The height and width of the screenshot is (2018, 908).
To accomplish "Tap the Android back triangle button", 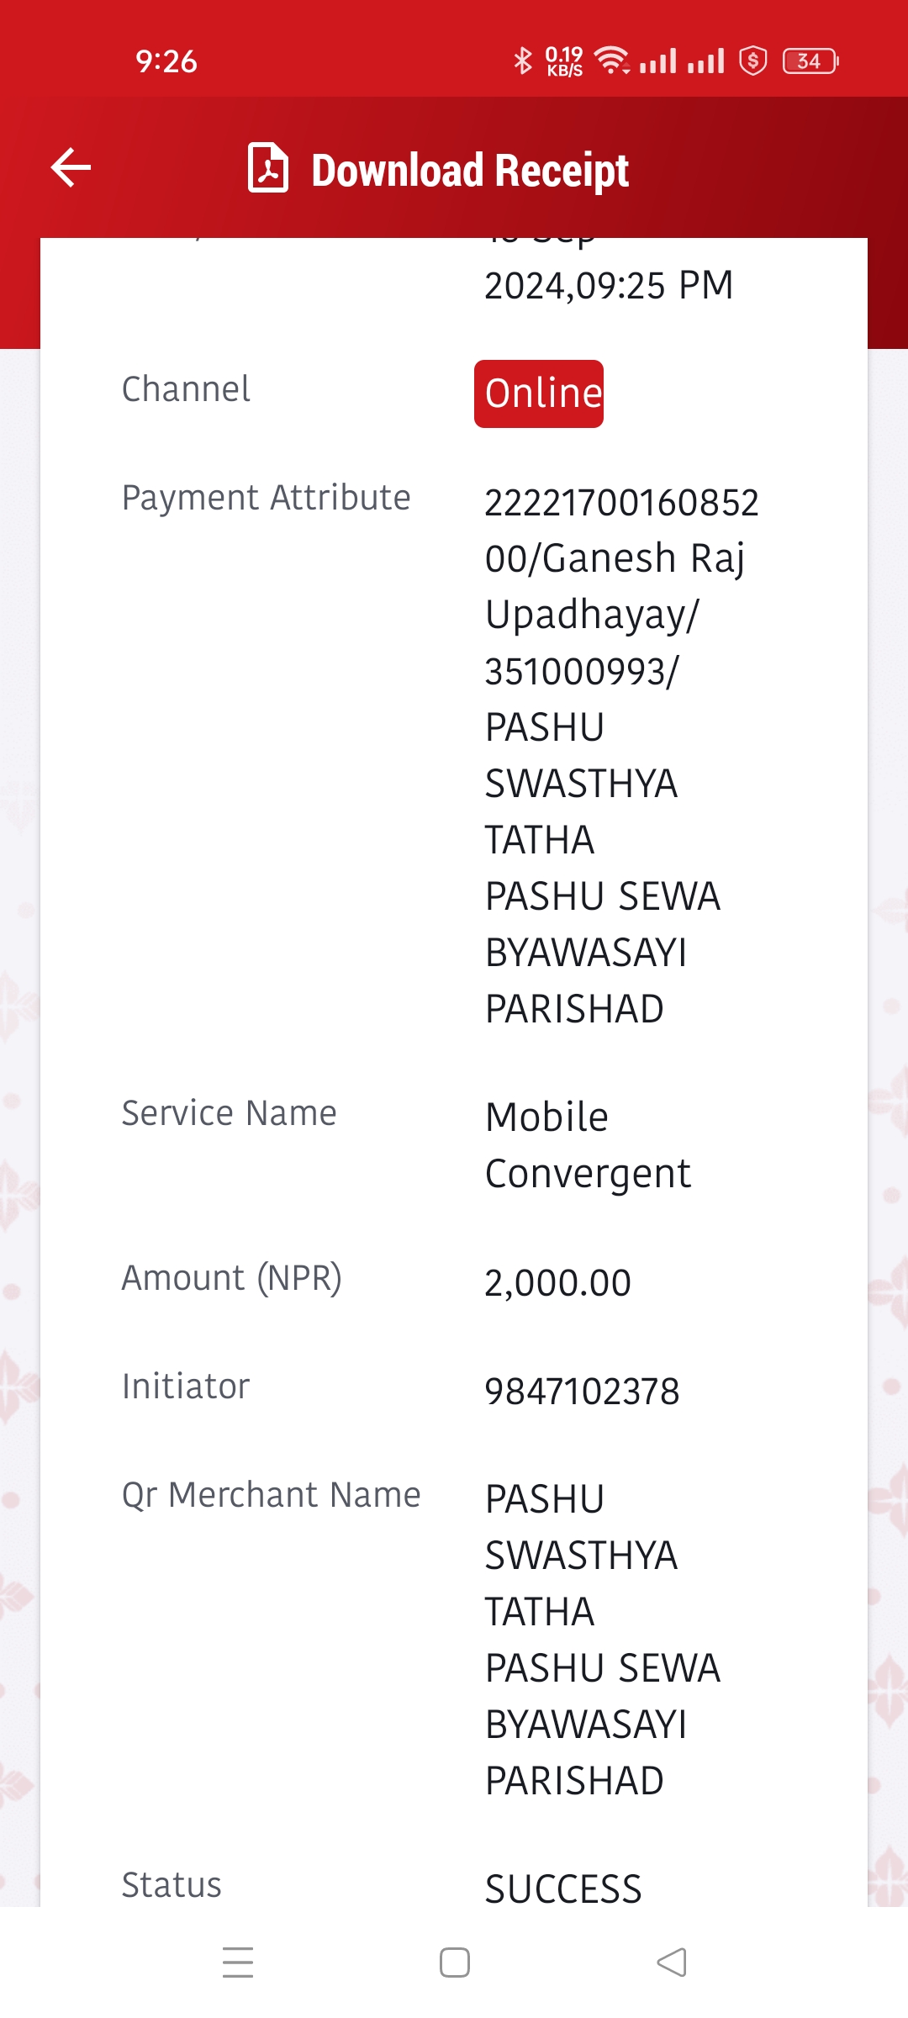I will point(671,1962).
